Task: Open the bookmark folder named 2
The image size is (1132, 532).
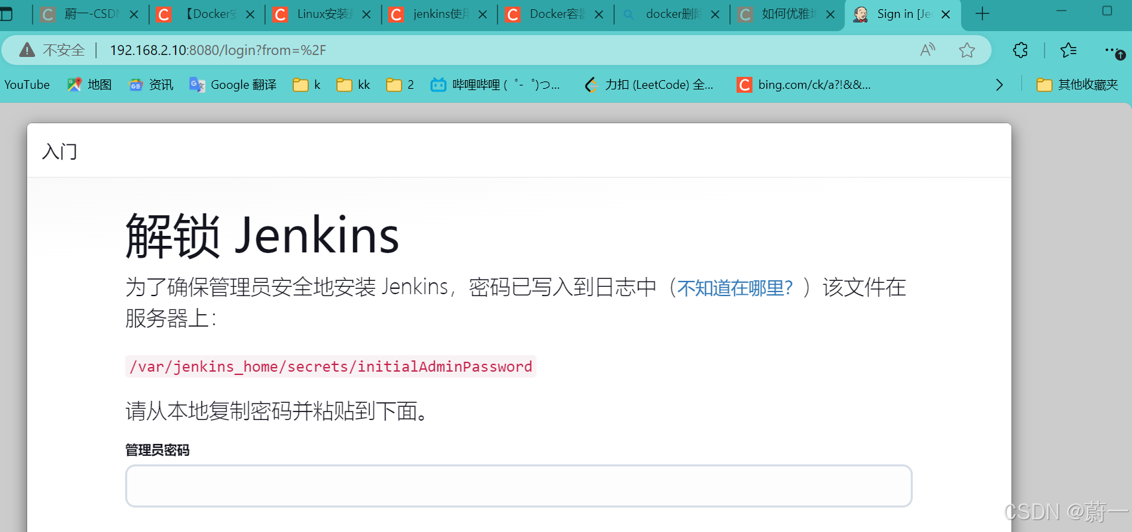Action: (x=400, y=84)
